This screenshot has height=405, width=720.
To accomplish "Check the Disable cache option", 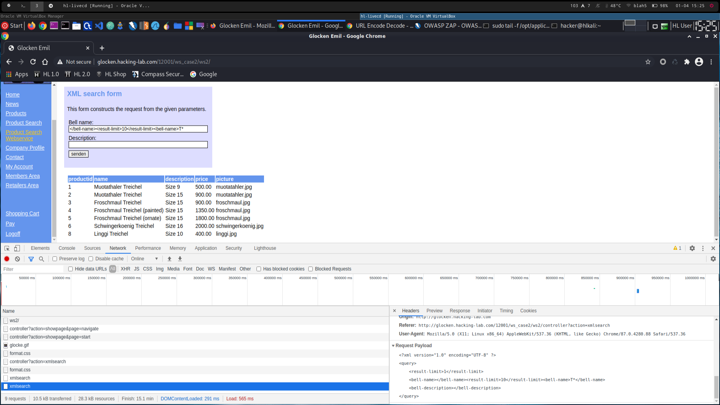I will (91, 259).
